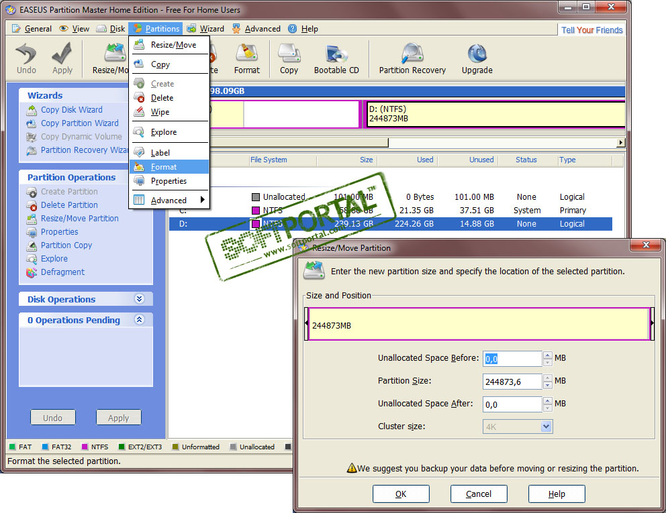The width and height of the screenshot is (666, 513).
Task: Choose Copy in Partitions menu
Action: (169, 64)
